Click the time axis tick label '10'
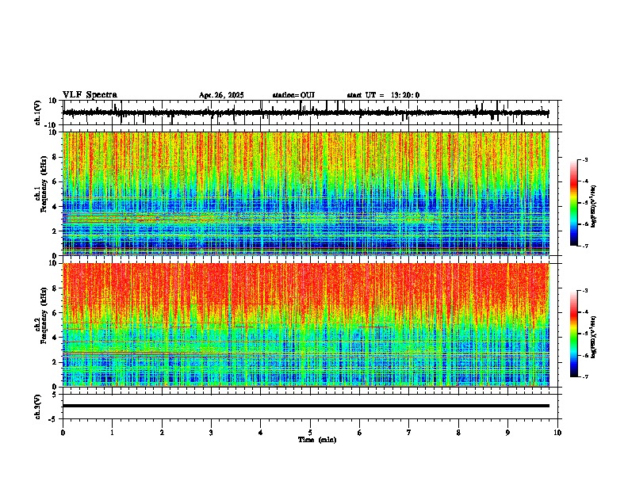Image resolution: width=628 pixels, height=485 pixels. click(557, 433)
